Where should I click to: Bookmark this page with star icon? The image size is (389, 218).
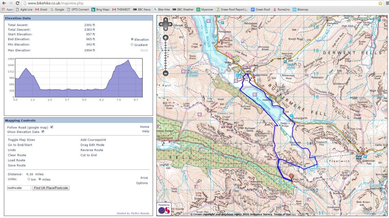(x=380, y=3)
